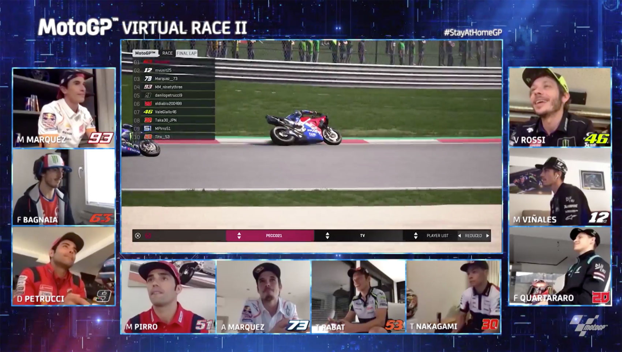
Task: Click the circled X icon in spectator bar
Action: (138, 236)
